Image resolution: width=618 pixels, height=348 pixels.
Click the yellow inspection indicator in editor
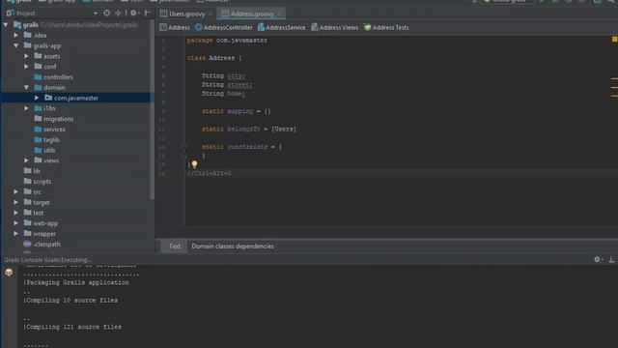tap(614, 39)
